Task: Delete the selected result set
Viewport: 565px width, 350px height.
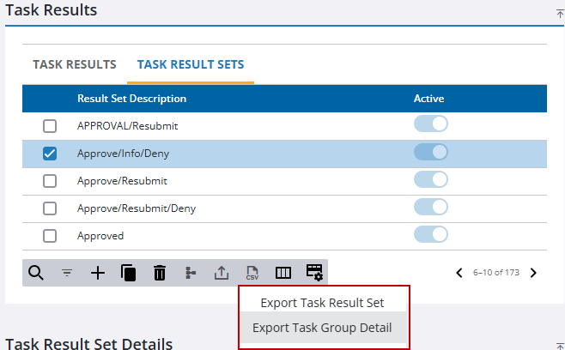Action: click(160, 273)
